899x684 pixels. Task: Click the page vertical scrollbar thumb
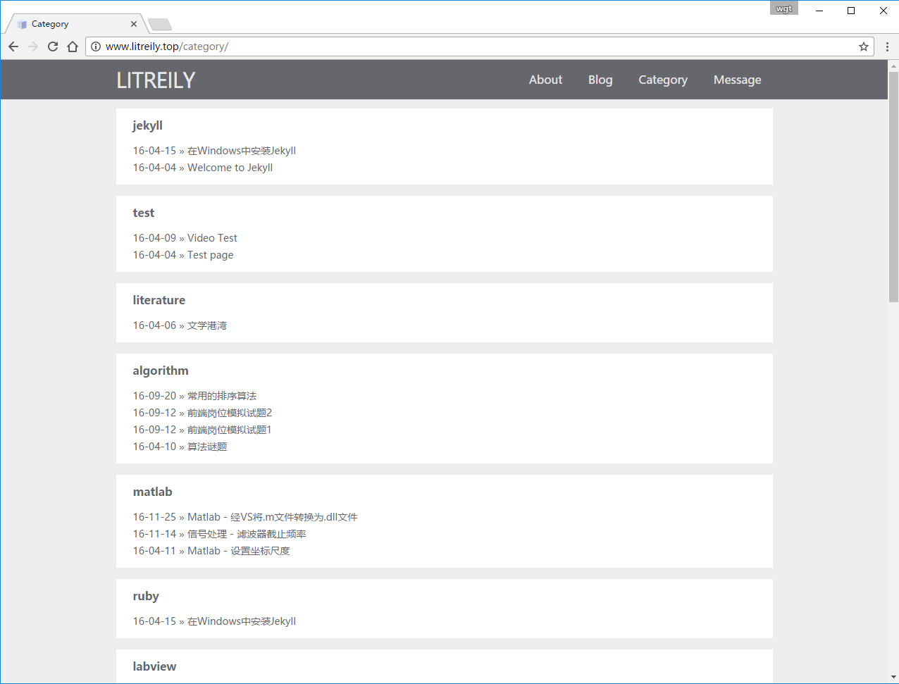point(893,187)
